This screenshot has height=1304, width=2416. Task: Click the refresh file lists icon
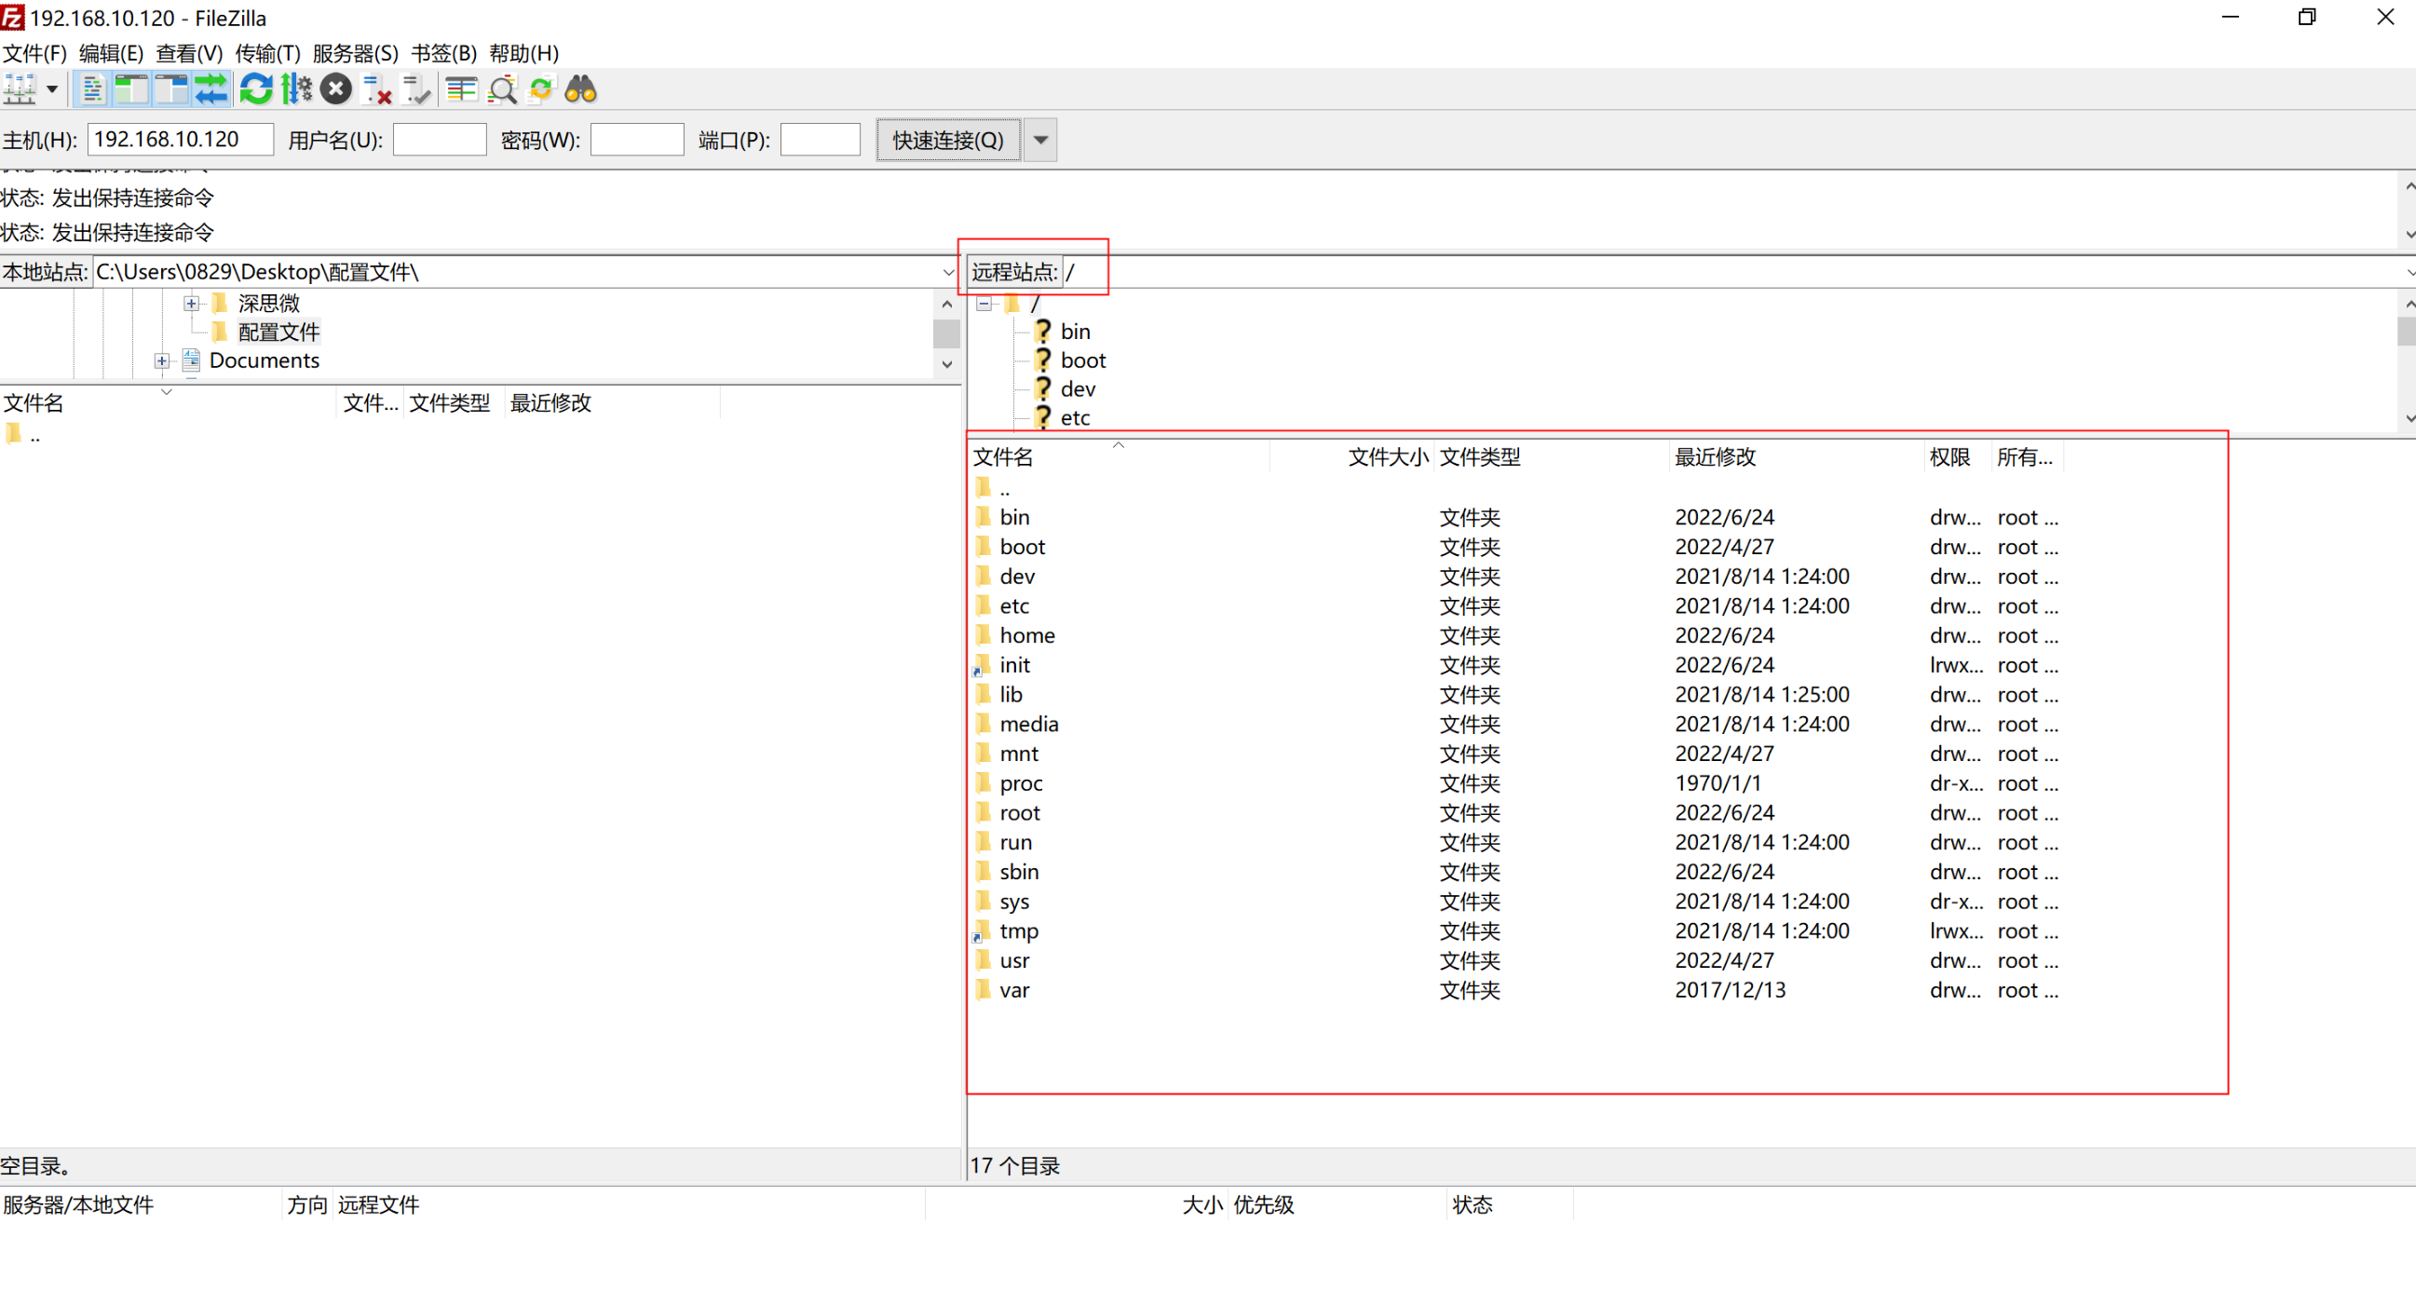tap(255, 89)
